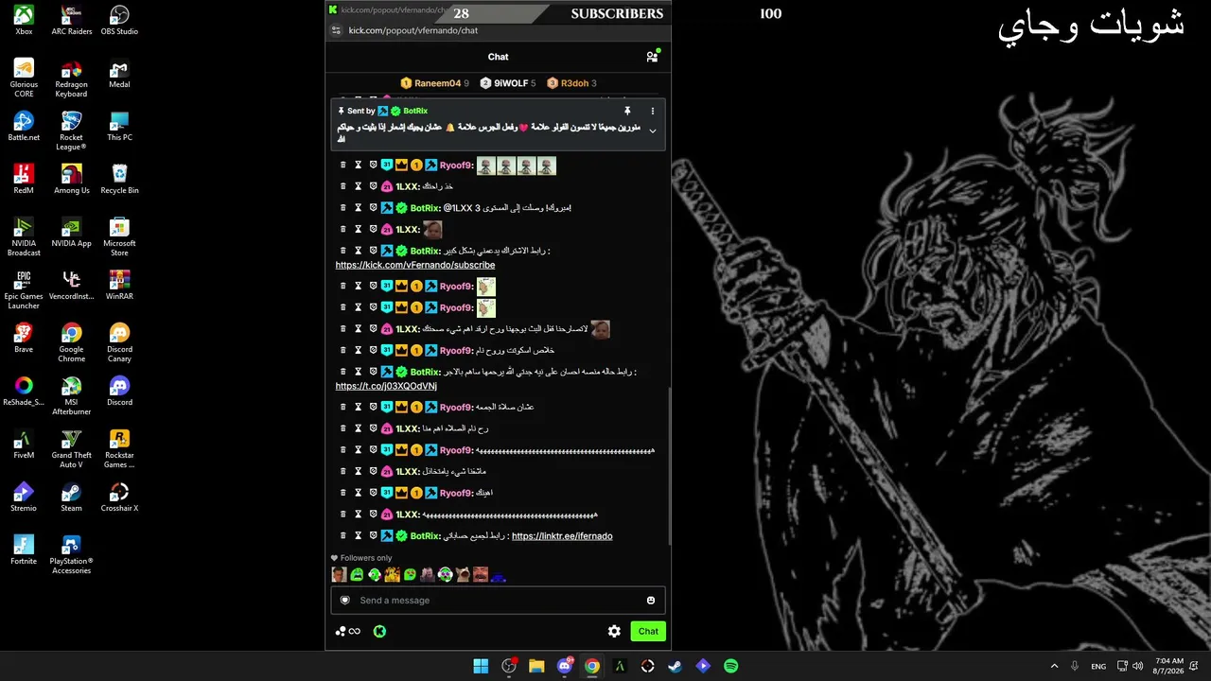Click the Epic Games Launcher icon
The height and width of the screenshot is (681, 1211).
[24, 290]
